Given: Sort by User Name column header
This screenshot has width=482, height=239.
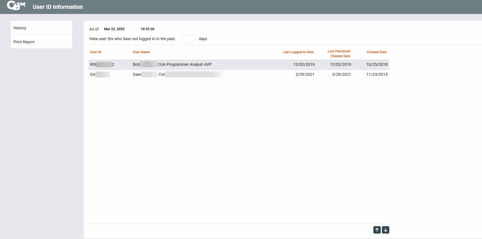Looking at the screenshot, I should click(x=141, y=52).
